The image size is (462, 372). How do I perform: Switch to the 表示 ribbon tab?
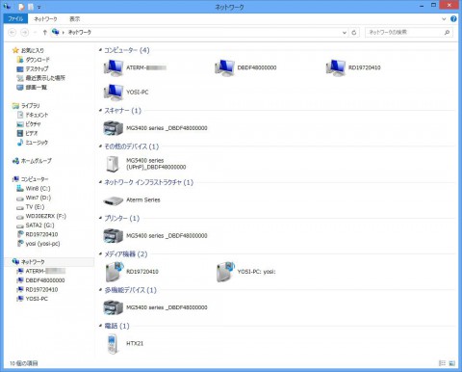[75, 19]
